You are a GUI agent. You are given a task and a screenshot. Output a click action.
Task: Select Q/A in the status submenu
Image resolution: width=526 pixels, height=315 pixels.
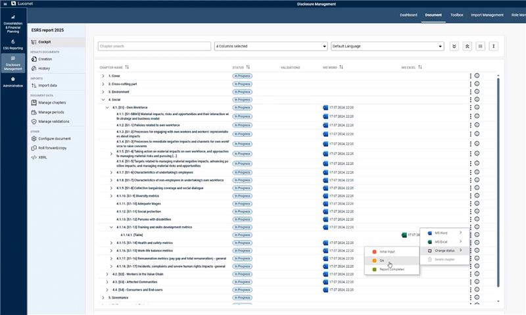(381, 260)
